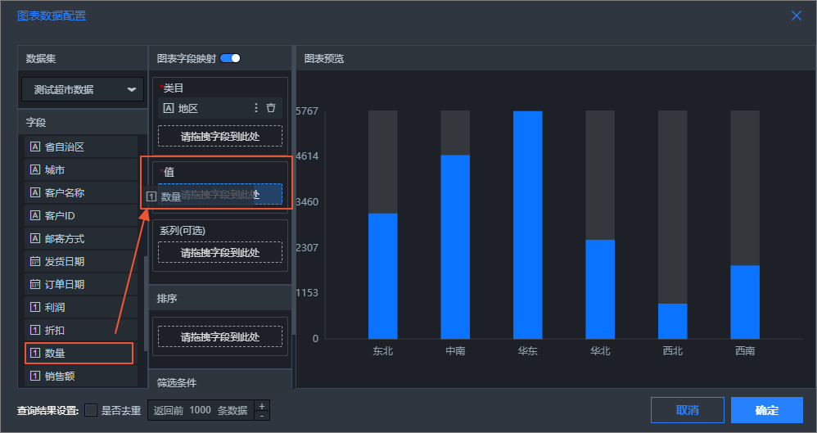Click the text-type icon of mapped 地区 field

click(169, 108)
